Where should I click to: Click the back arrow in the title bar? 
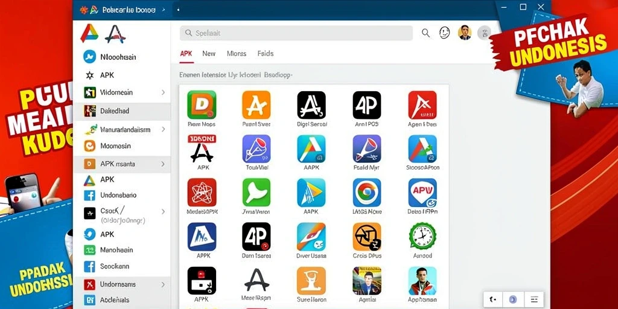point(178,10)
